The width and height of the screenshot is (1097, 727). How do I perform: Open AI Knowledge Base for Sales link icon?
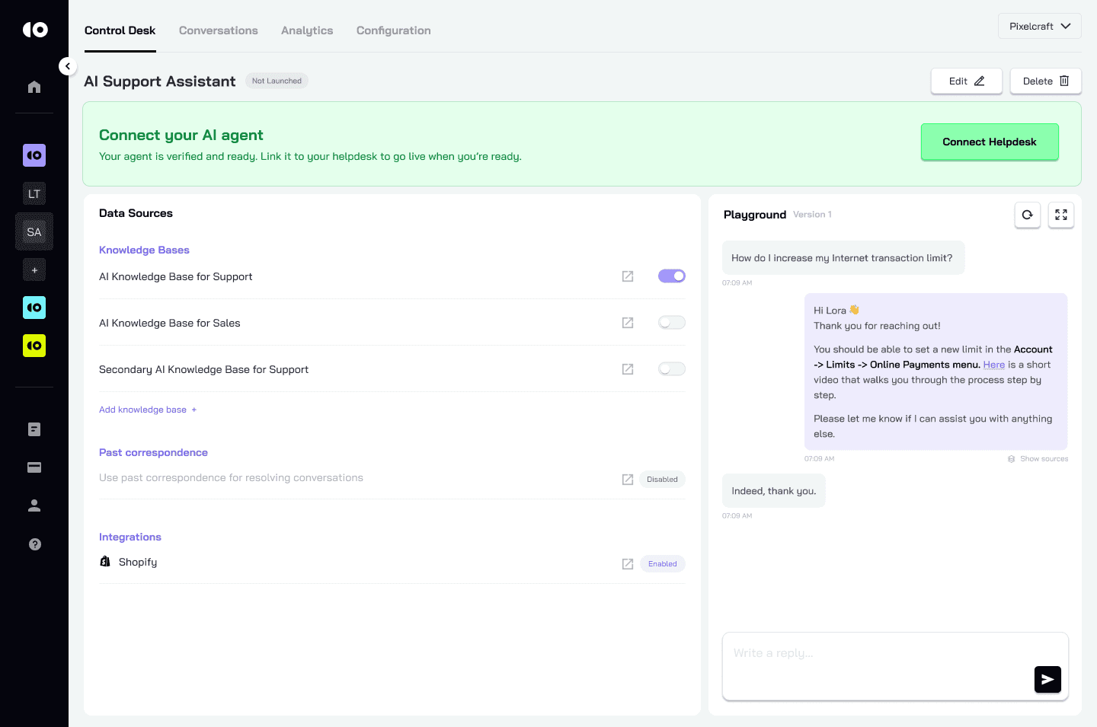pyautogui.click(x=628, y=323)
